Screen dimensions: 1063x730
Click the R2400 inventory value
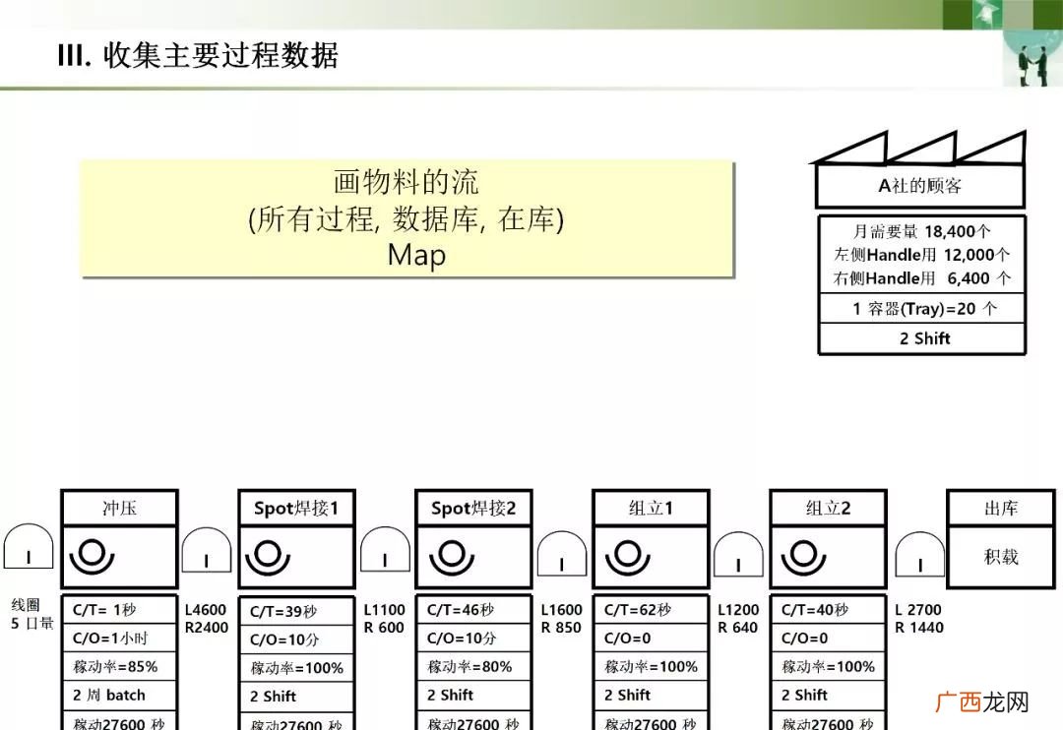click(206, 628)
